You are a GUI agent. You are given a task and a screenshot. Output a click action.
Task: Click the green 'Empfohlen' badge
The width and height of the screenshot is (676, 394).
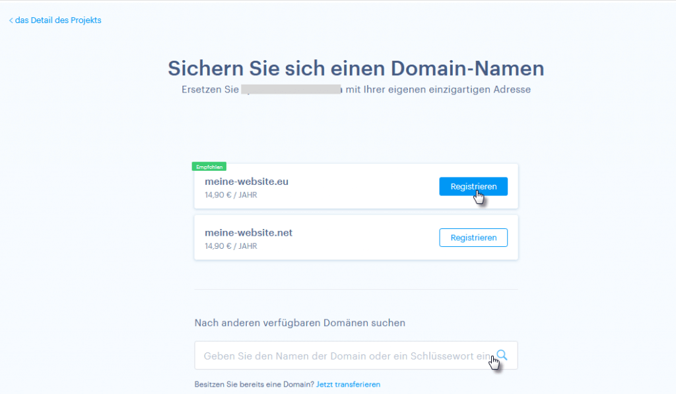coord(209,167)
